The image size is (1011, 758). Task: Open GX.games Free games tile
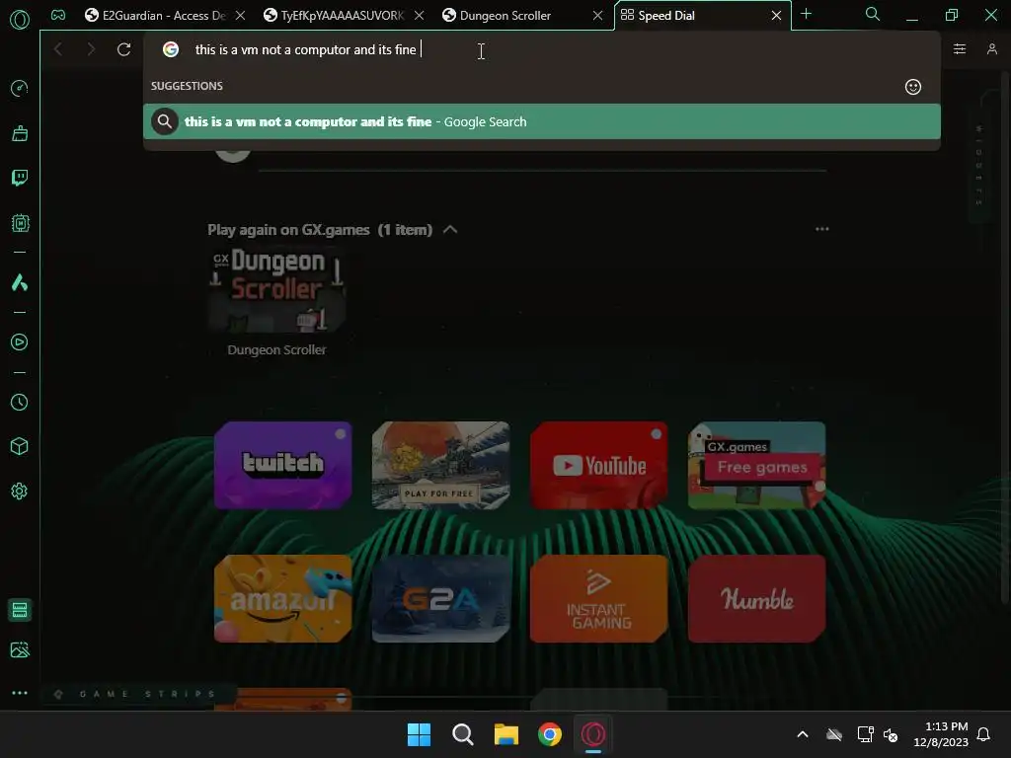coord(757,466)
